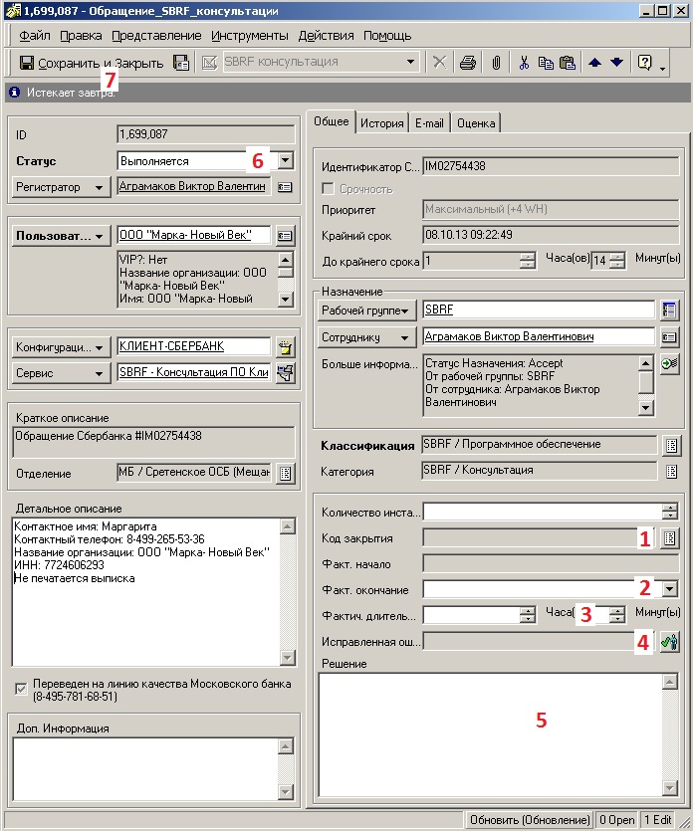Click the service lookup icon
Screen dimensions: 693x831
coord(285,373)
